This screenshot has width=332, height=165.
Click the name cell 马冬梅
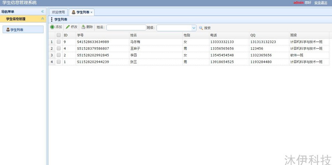(x=135, y=42)
